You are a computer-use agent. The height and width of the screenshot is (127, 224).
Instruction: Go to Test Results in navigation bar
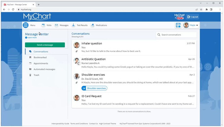82,25
